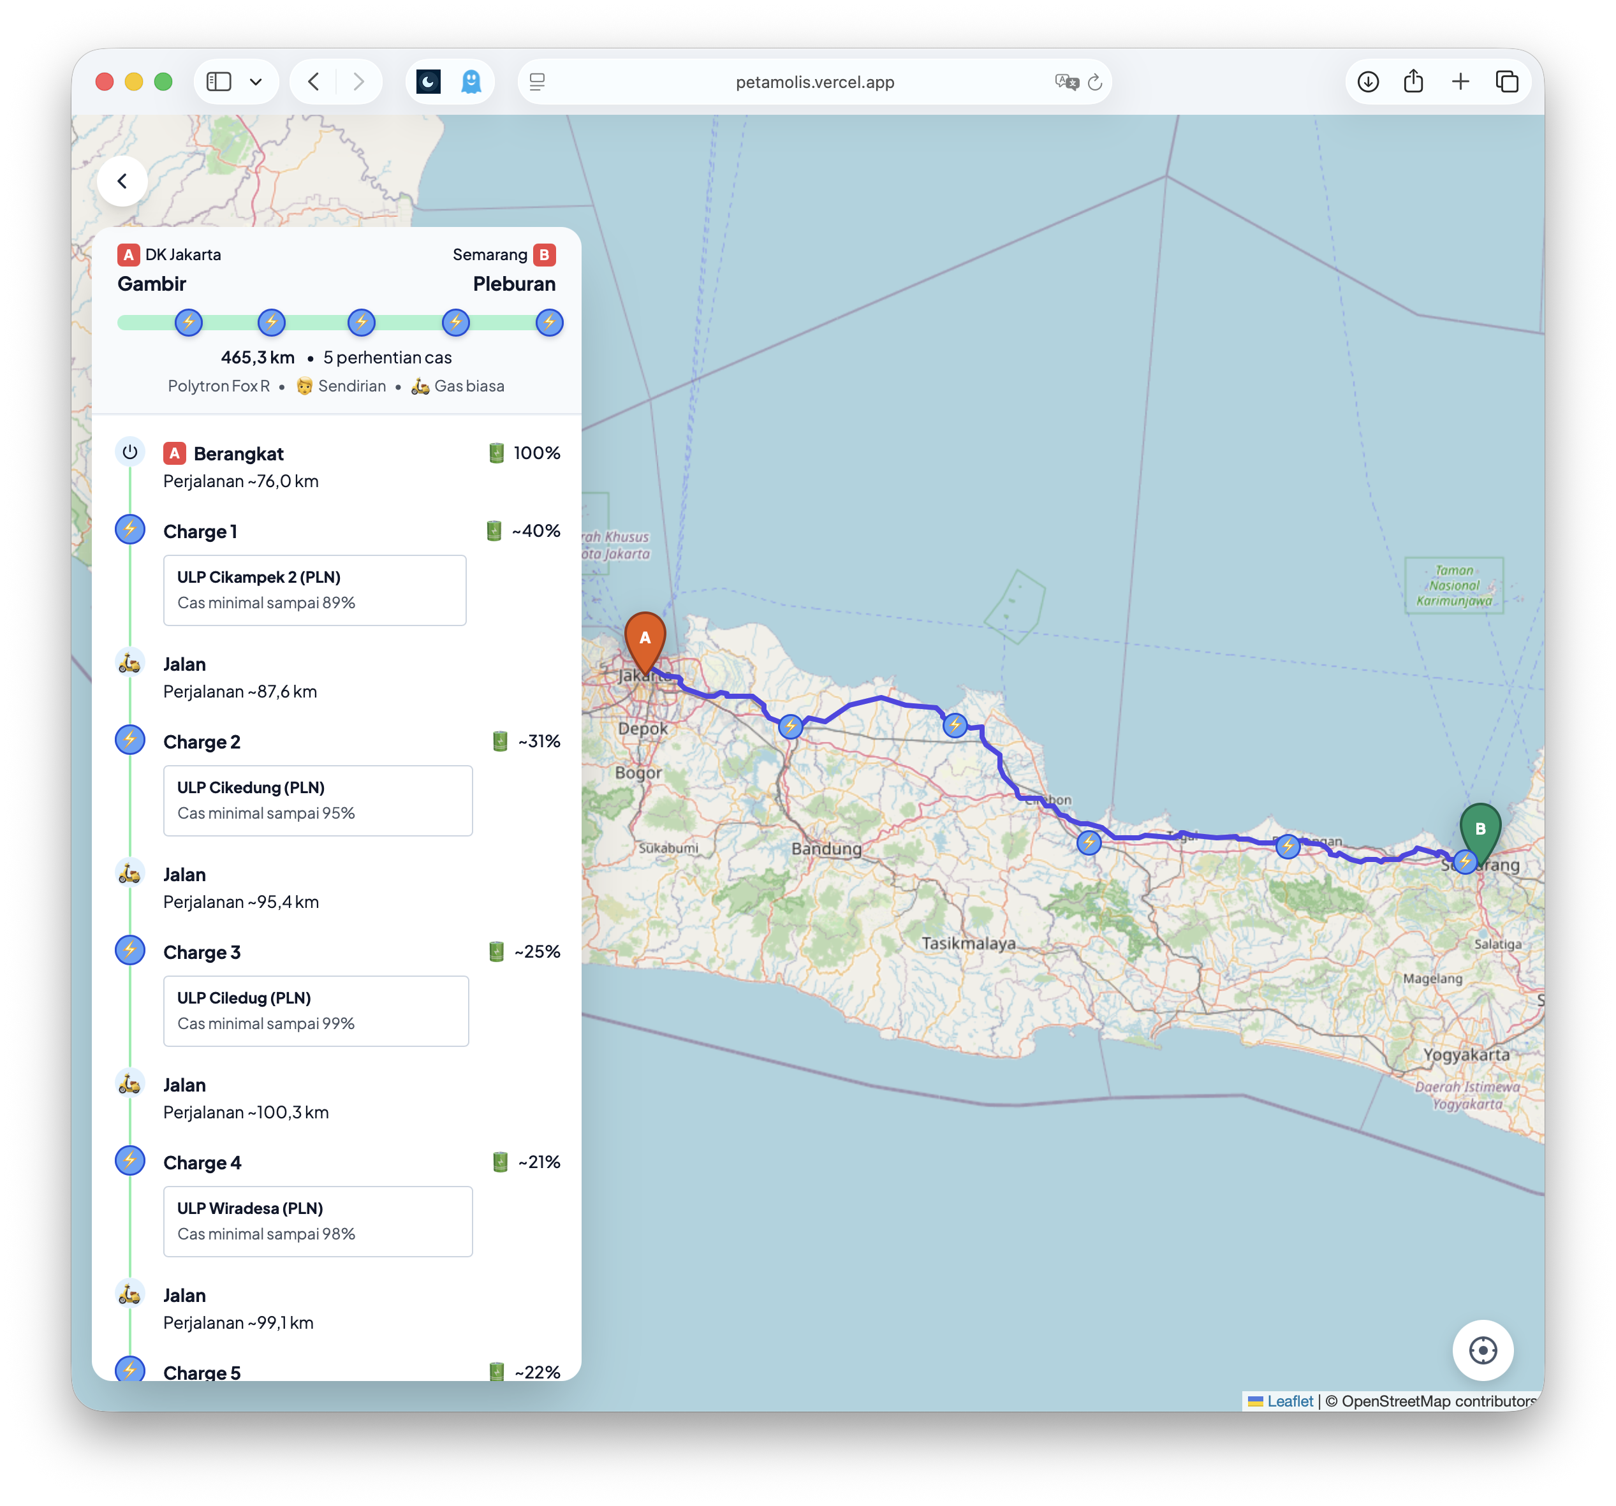This screenshot has width=1616, height=1506.
Task: Open the sidebar dropdown chevron in browser toolbar
Action: pyautogui.click(x=258, y=81)
